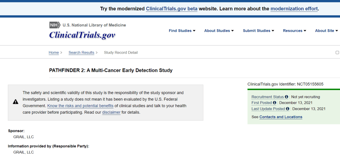This screenshot has width=340, height=167.
Task: Tick the checkbox right of the breadcrumb bar
Action: point(337,52)
